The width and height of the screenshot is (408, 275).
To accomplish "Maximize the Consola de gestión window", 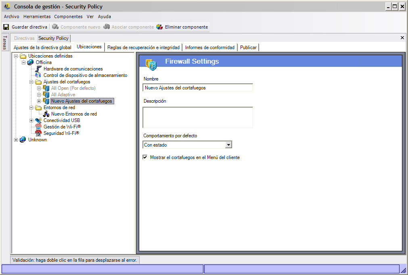I will tap(395, 6).
